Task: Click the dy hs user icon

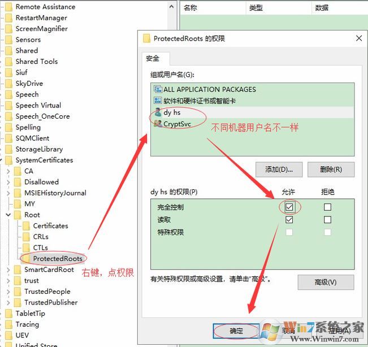Action: [158, 112]
